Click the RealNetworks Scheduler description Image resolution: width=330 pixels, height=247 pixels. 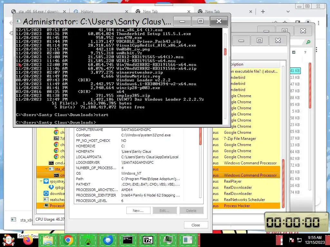(x=244, y=199)
